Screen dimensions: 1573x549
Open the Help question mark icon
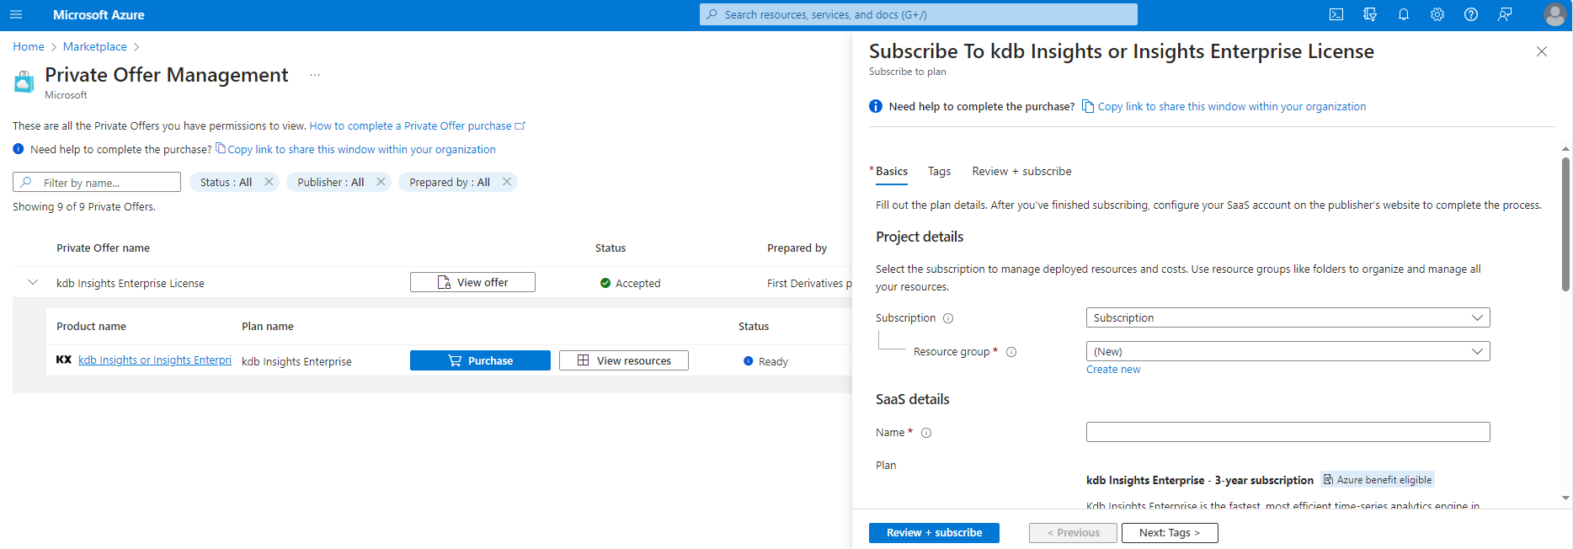(1471, 14)
